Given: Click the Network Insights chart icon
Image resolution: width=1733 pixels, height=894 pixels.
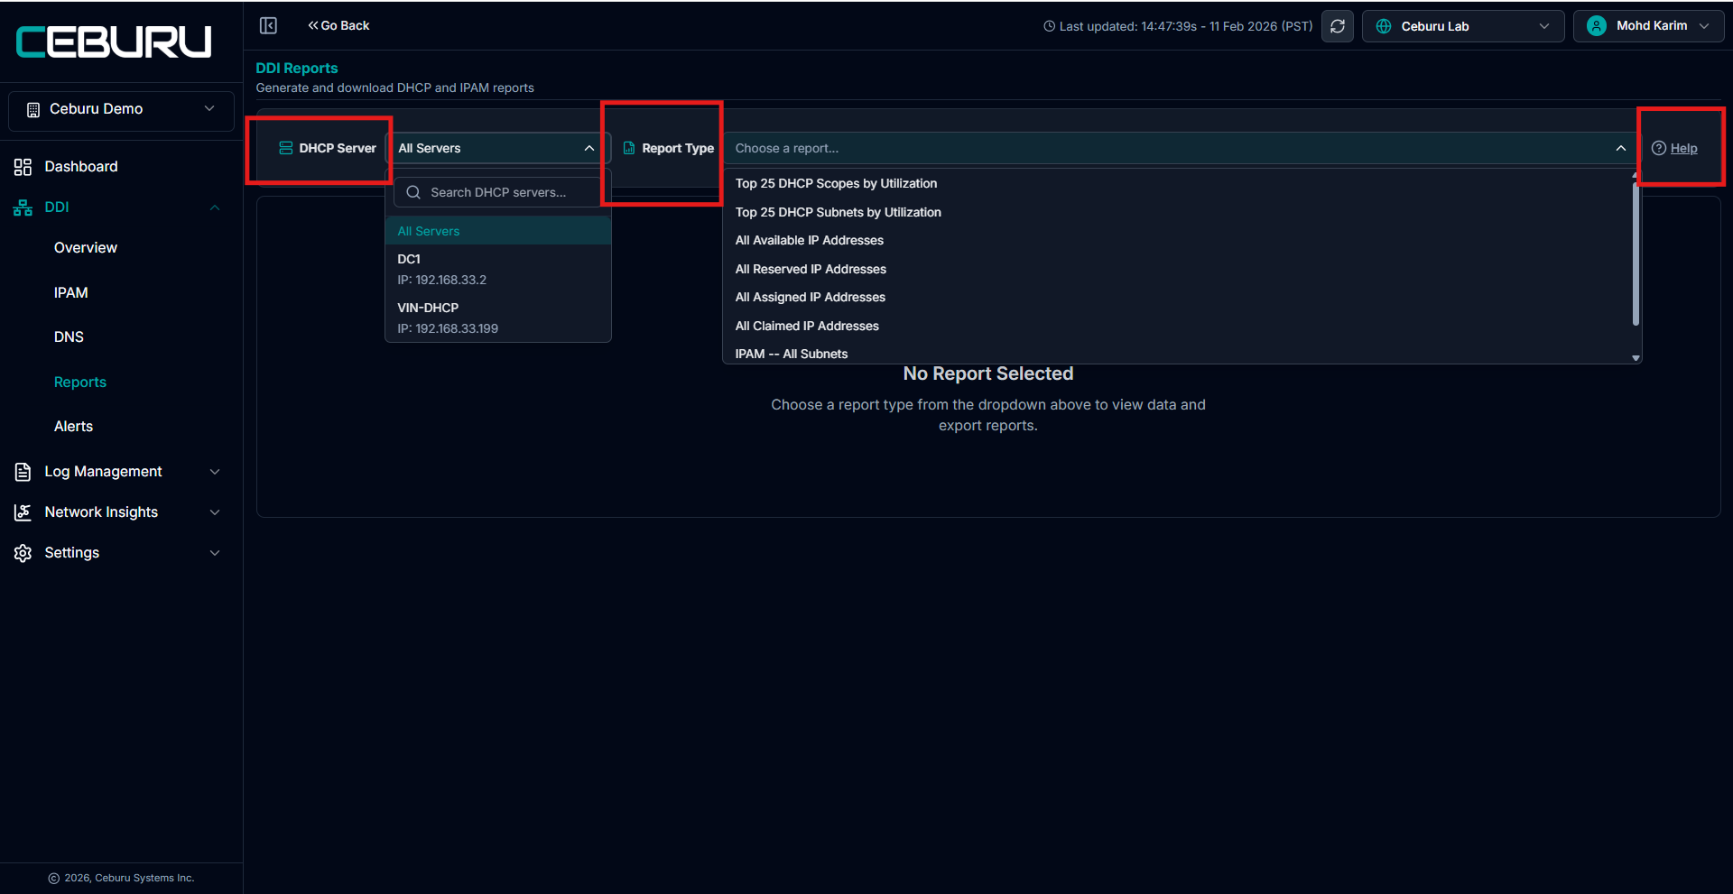Looking at the screenshot, I should (x=23, y=512).
